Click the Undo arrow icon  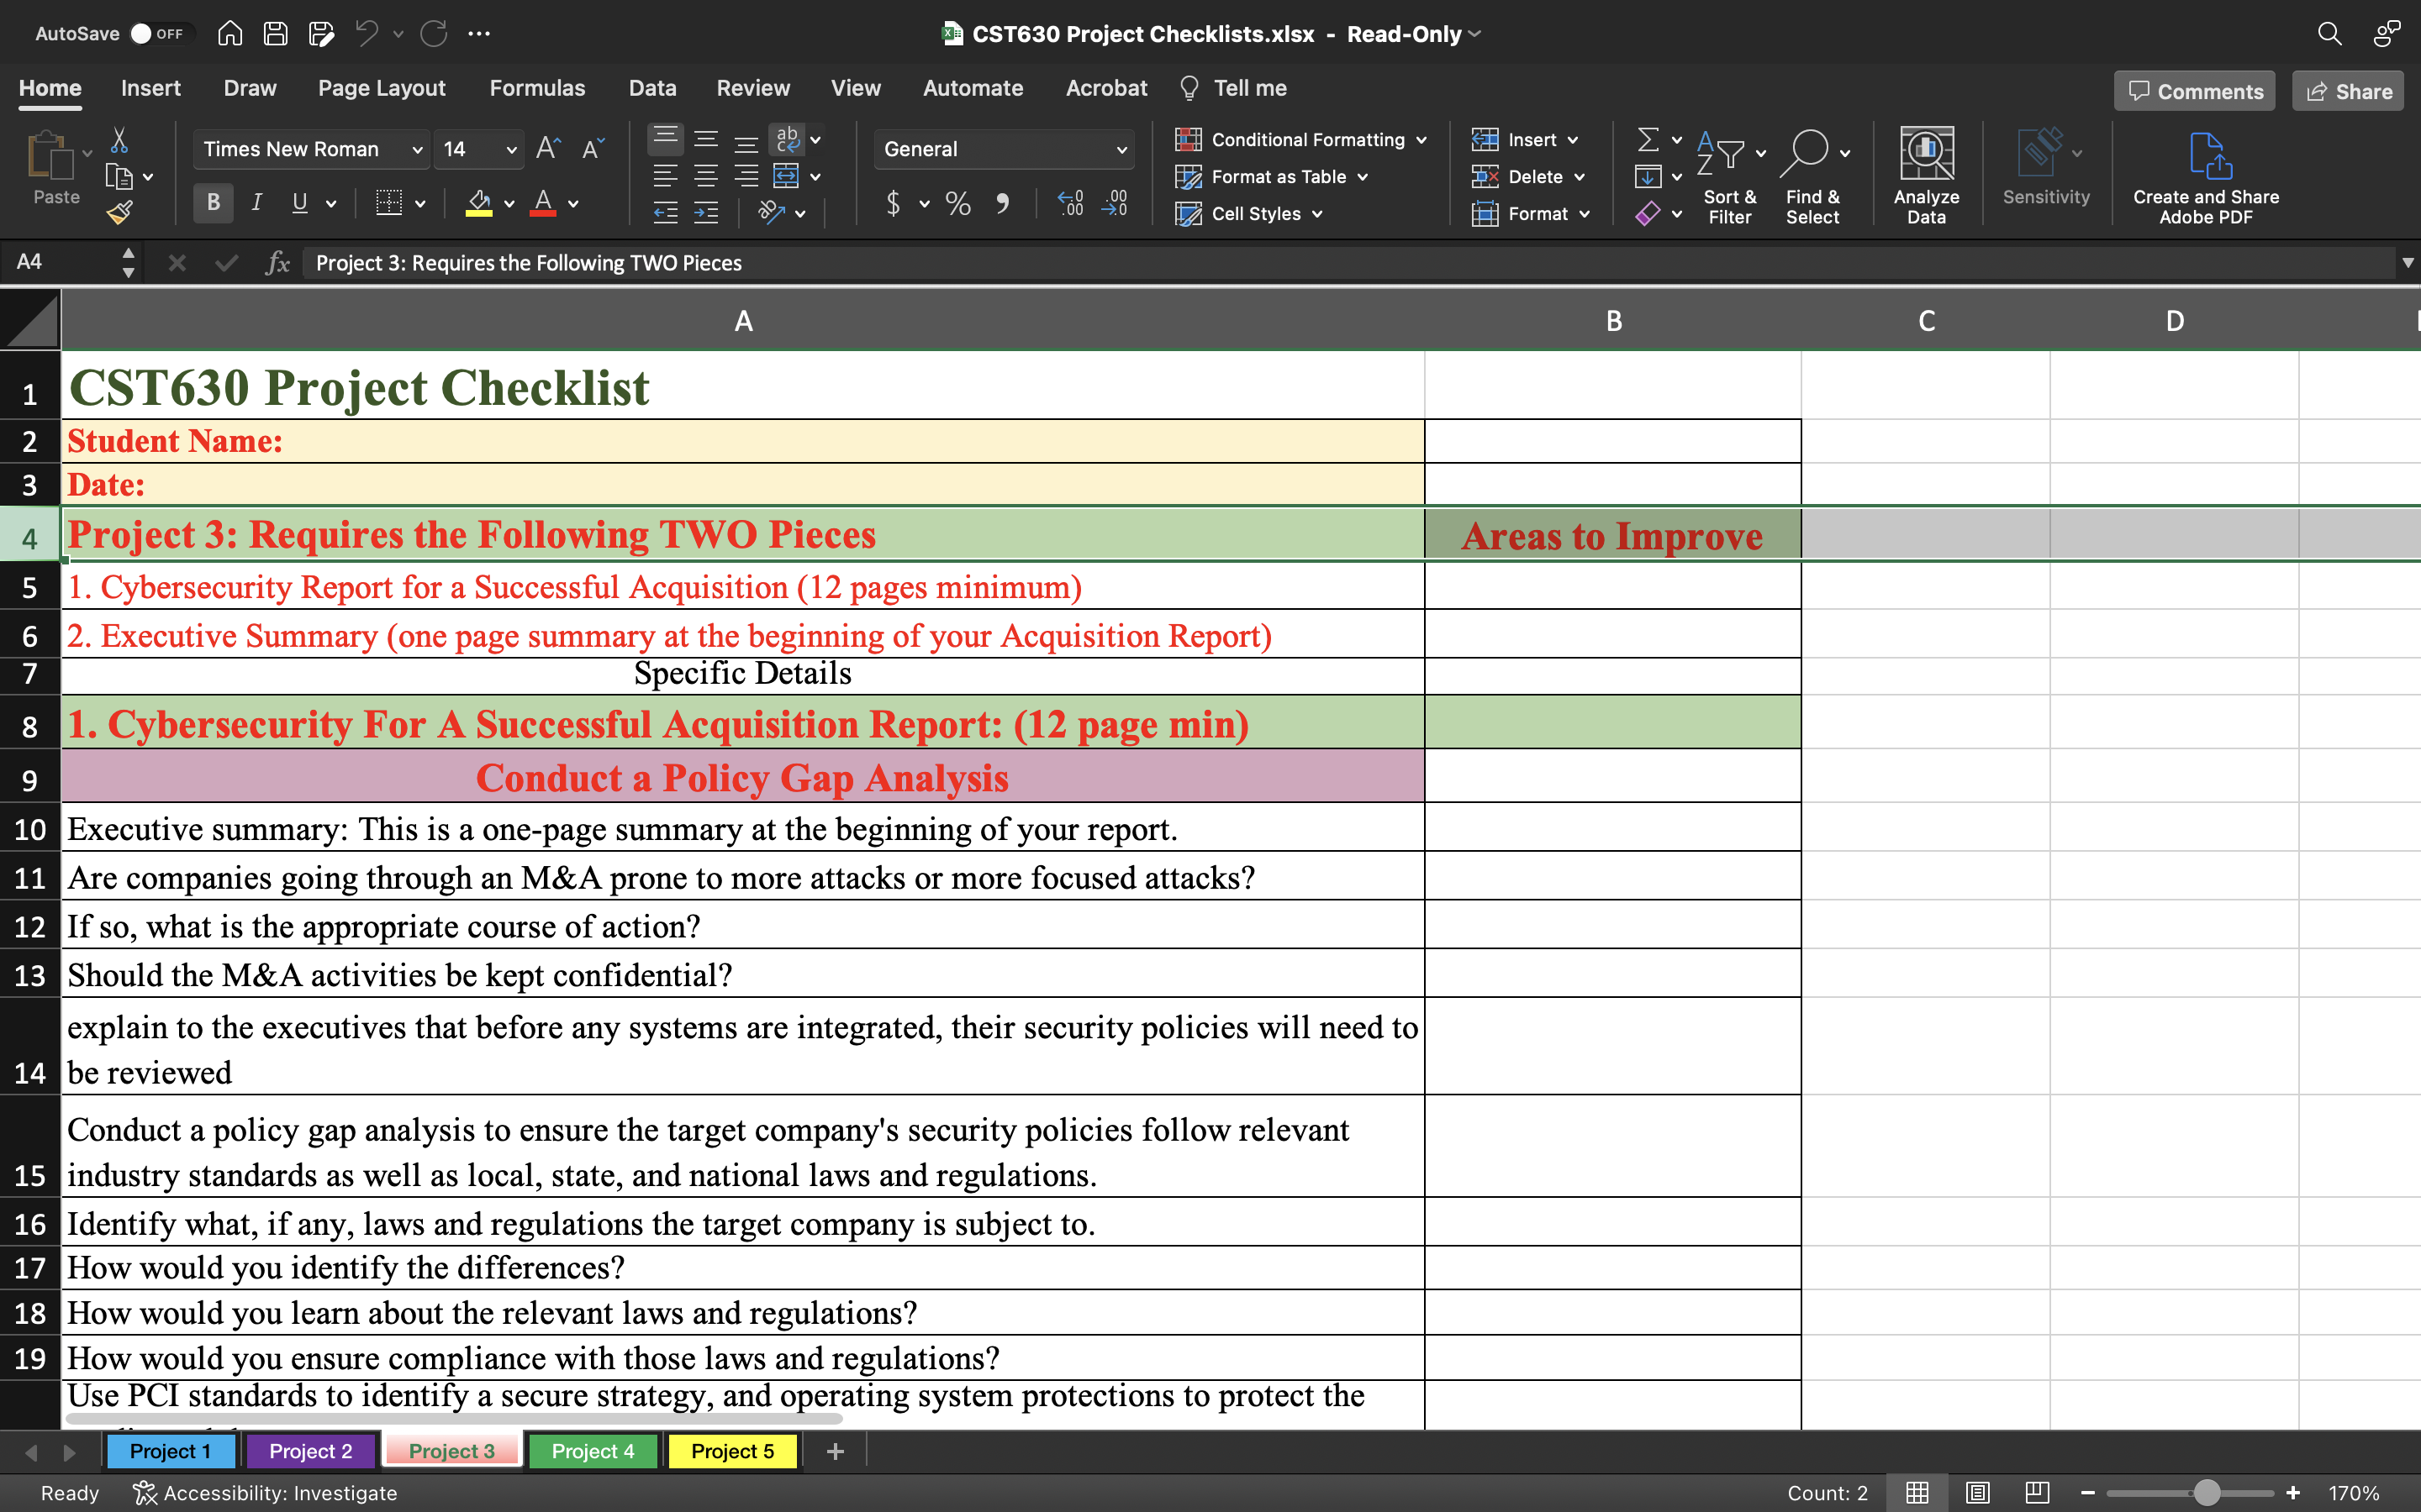pyautogui.click(x=367, y=34)
